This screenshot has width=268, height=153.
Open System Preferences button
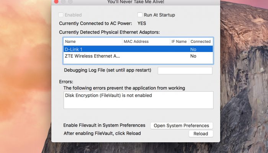pyautogui.click(x=181, y=125)
